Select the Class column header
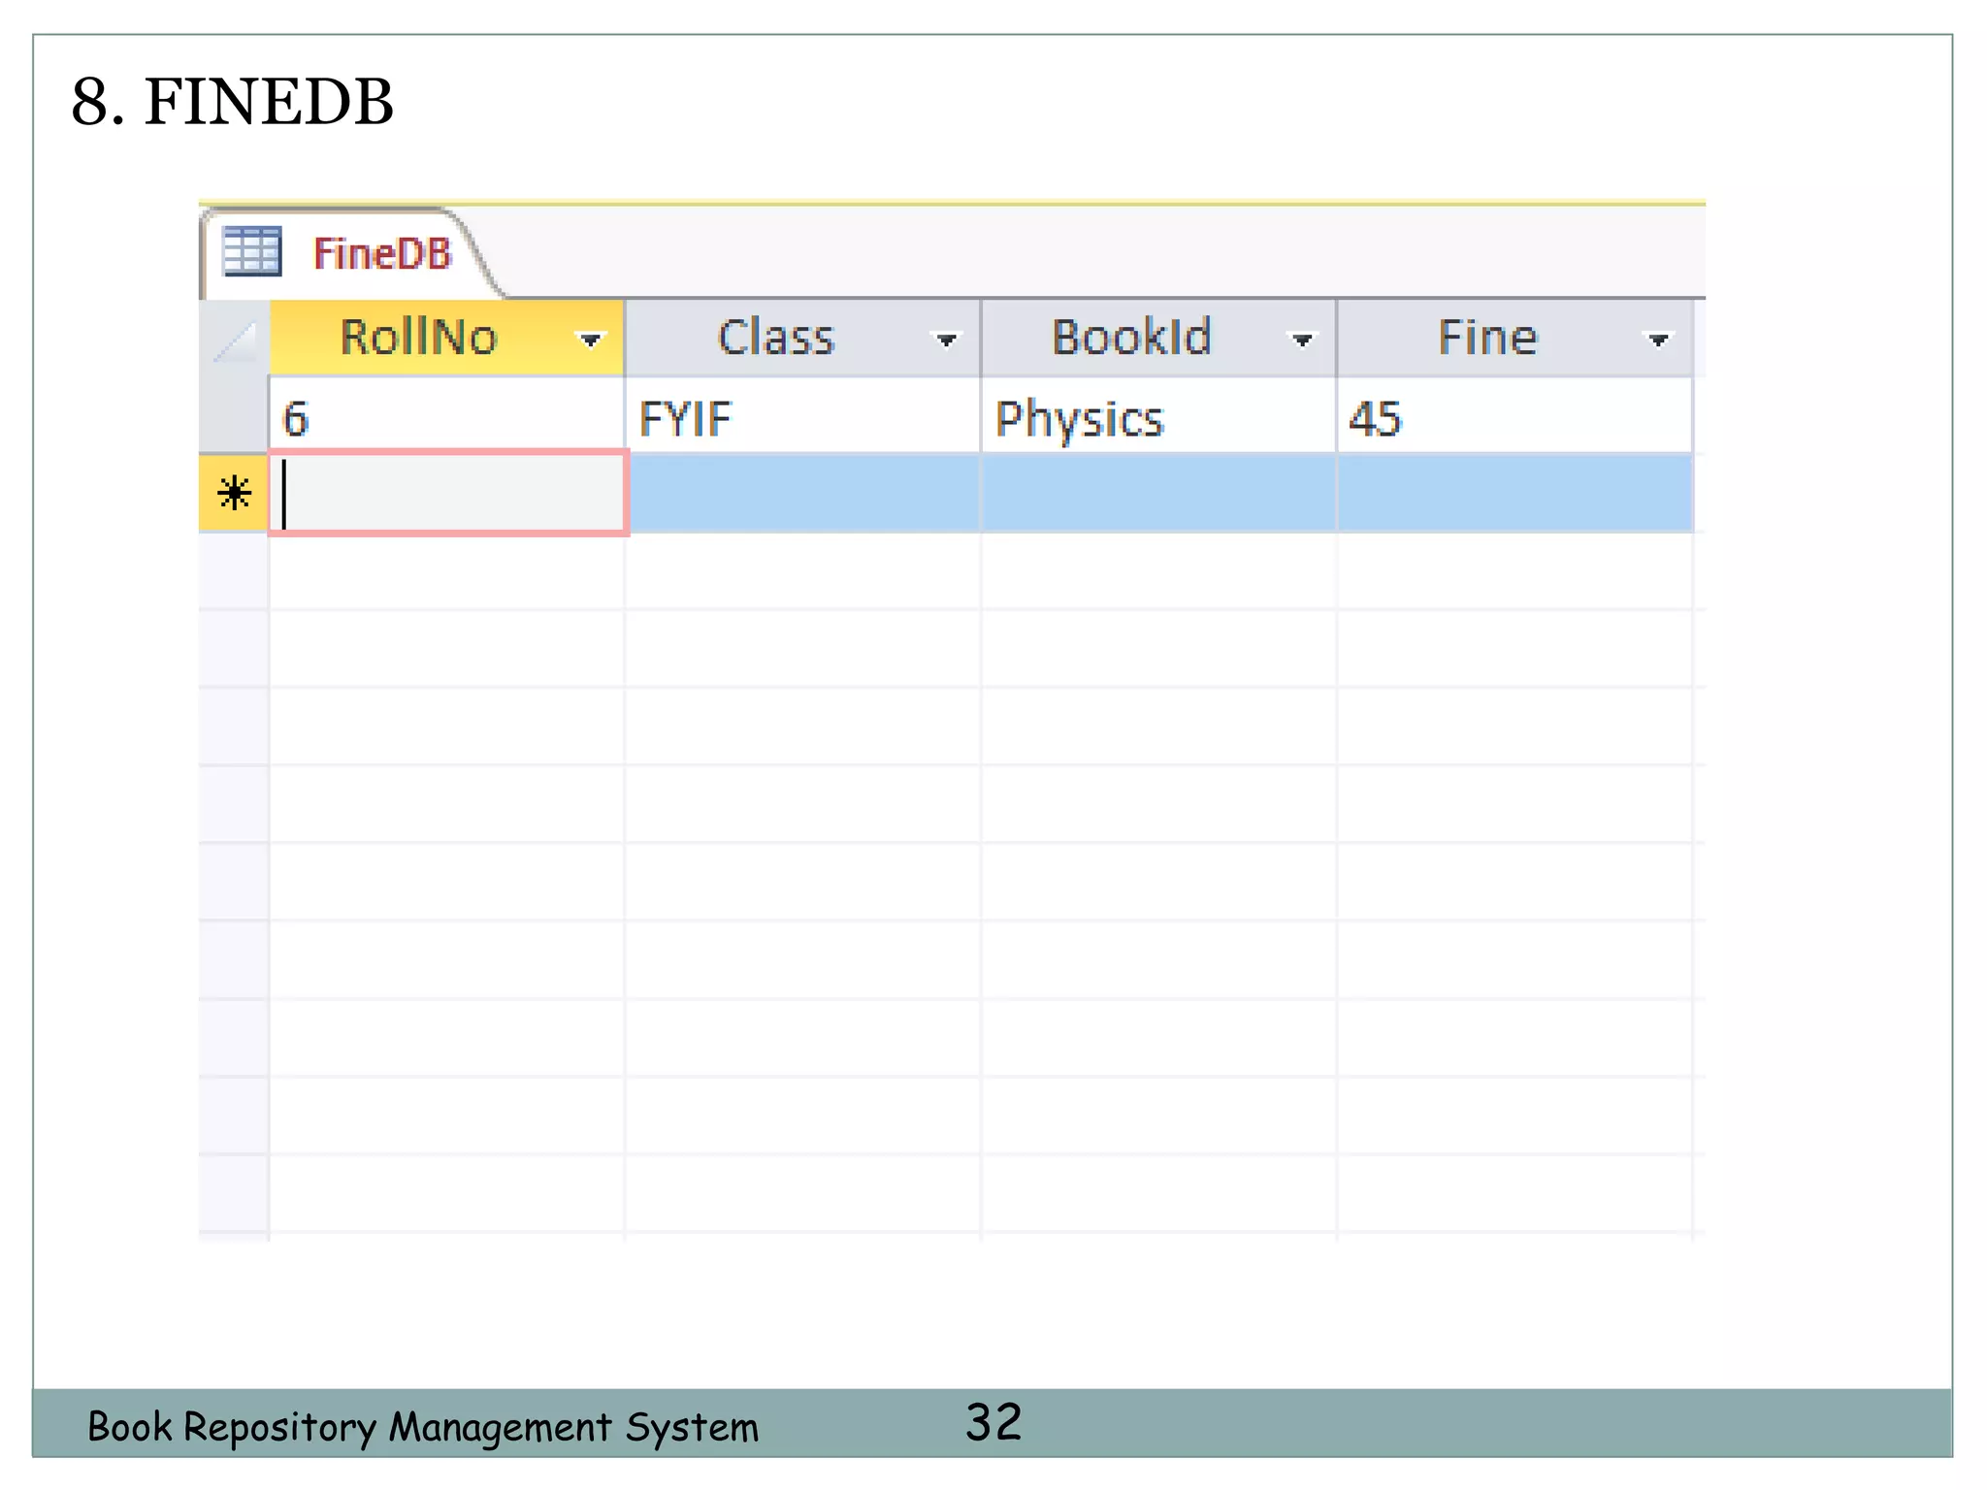 pos(803,338)
